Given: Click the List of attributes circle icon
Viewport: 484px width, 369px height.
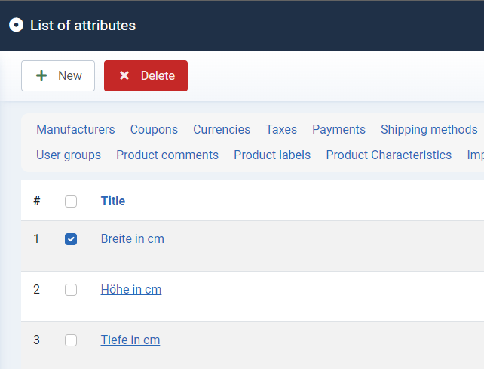Looking at the screenshot, I should [x=16, y=25].
